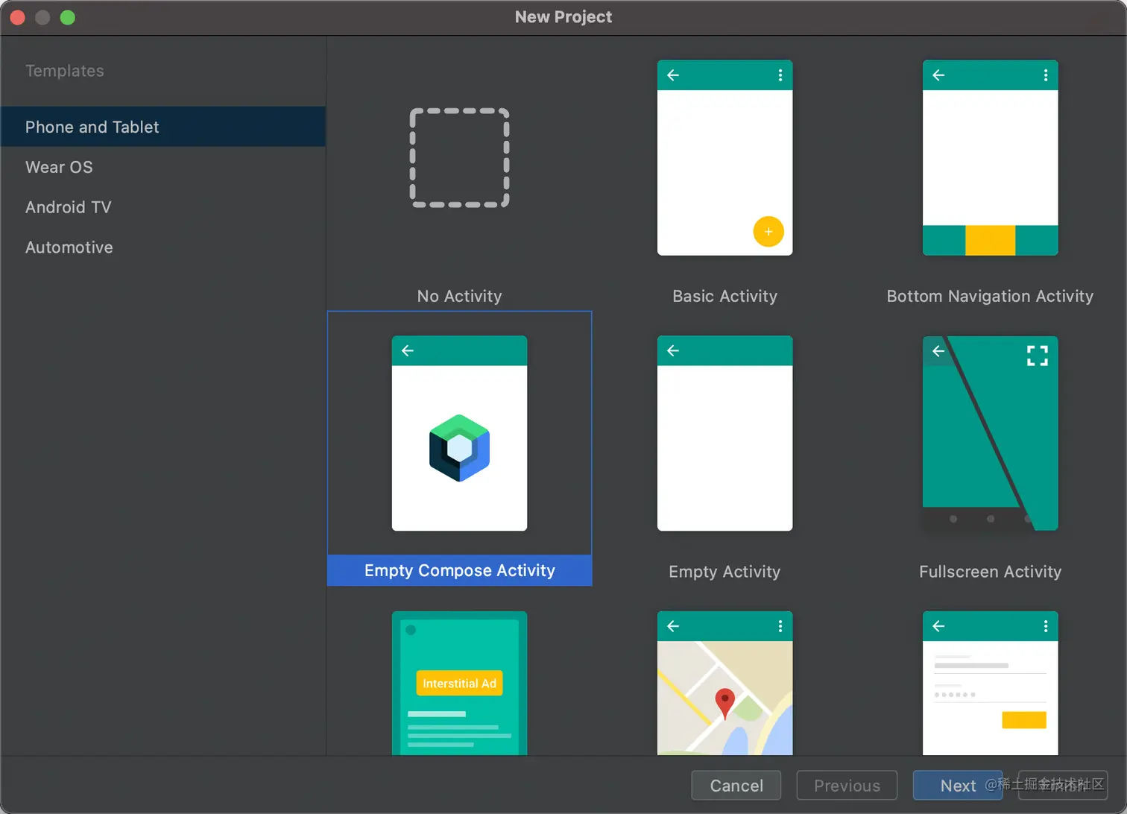Click the green zoom window button
This screenshot has height=814, width=1127.
click(x=68, y=17)
